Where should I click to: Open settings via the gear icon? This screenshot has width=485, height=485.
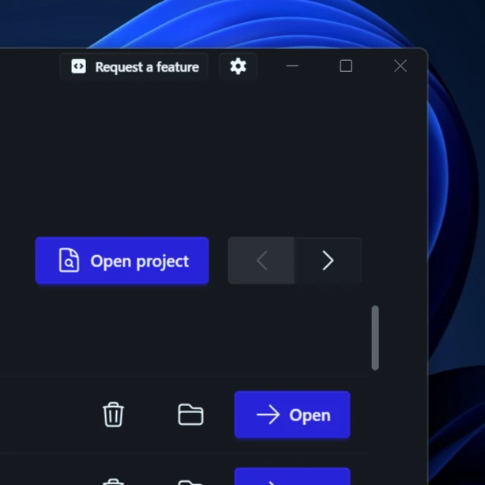(238, 66)
